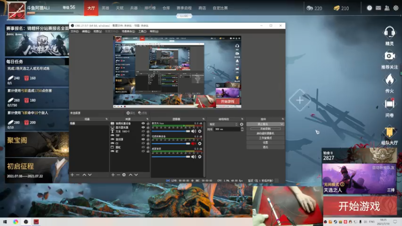The width and height of the screenshot is (402, 226).
Task: Open the 传火 flame icon
Action: click(x=389, y=80)
